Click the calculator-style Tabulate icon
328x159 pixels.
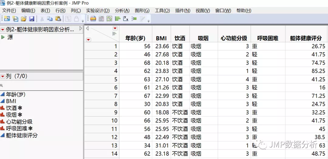pos(101,19)
